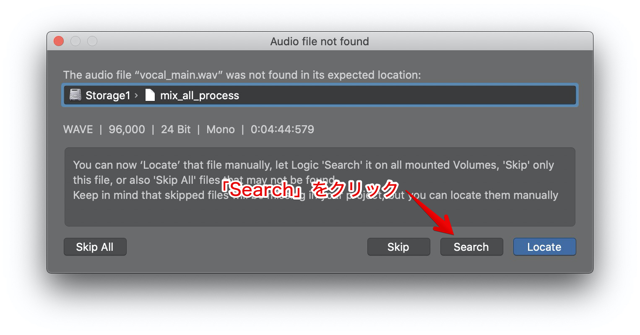Skip only this missing file
The width and height of the screenshot is (640, 335).
point(398,247)
